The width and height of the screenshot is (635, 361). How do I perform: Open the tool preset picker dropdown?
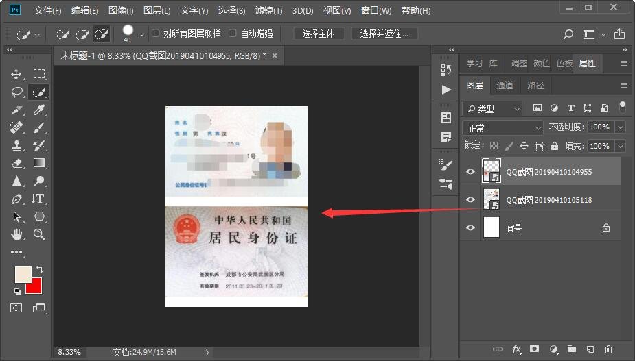click(37, 35)
